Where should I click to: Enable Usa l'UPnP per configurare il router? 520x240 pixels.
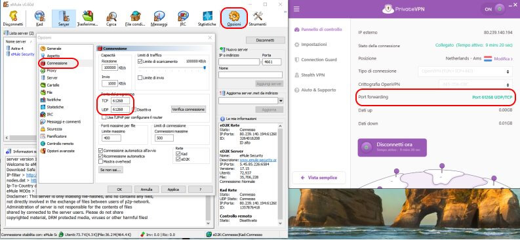[x=104, y=117]
